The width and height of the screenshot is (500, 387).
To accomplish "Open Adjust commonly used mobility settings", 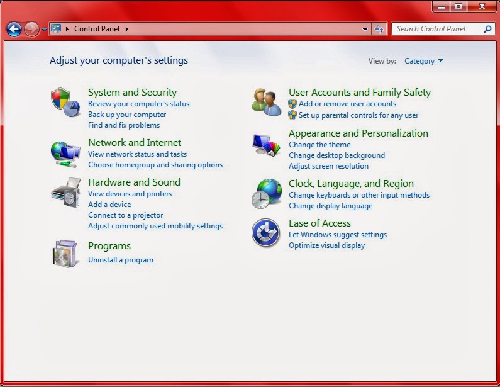I will point(155,226).
